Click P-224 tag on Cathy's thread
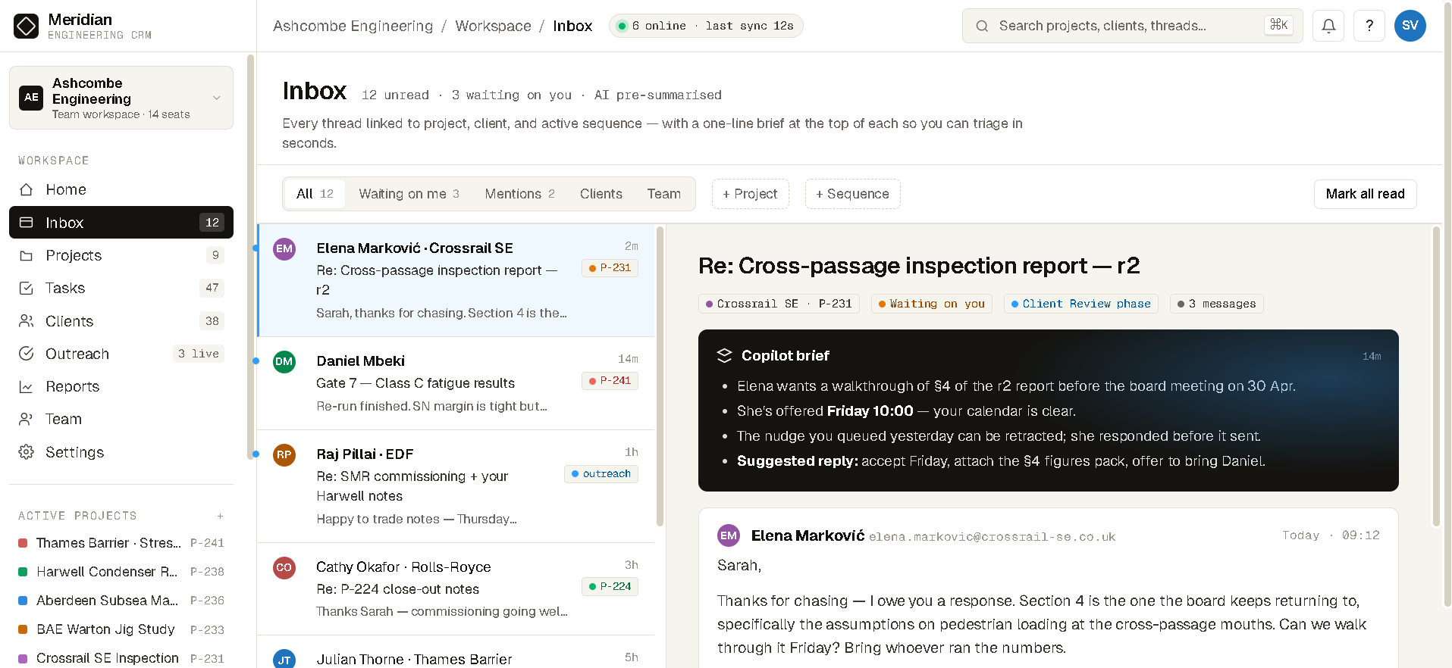 pos(610,587)
